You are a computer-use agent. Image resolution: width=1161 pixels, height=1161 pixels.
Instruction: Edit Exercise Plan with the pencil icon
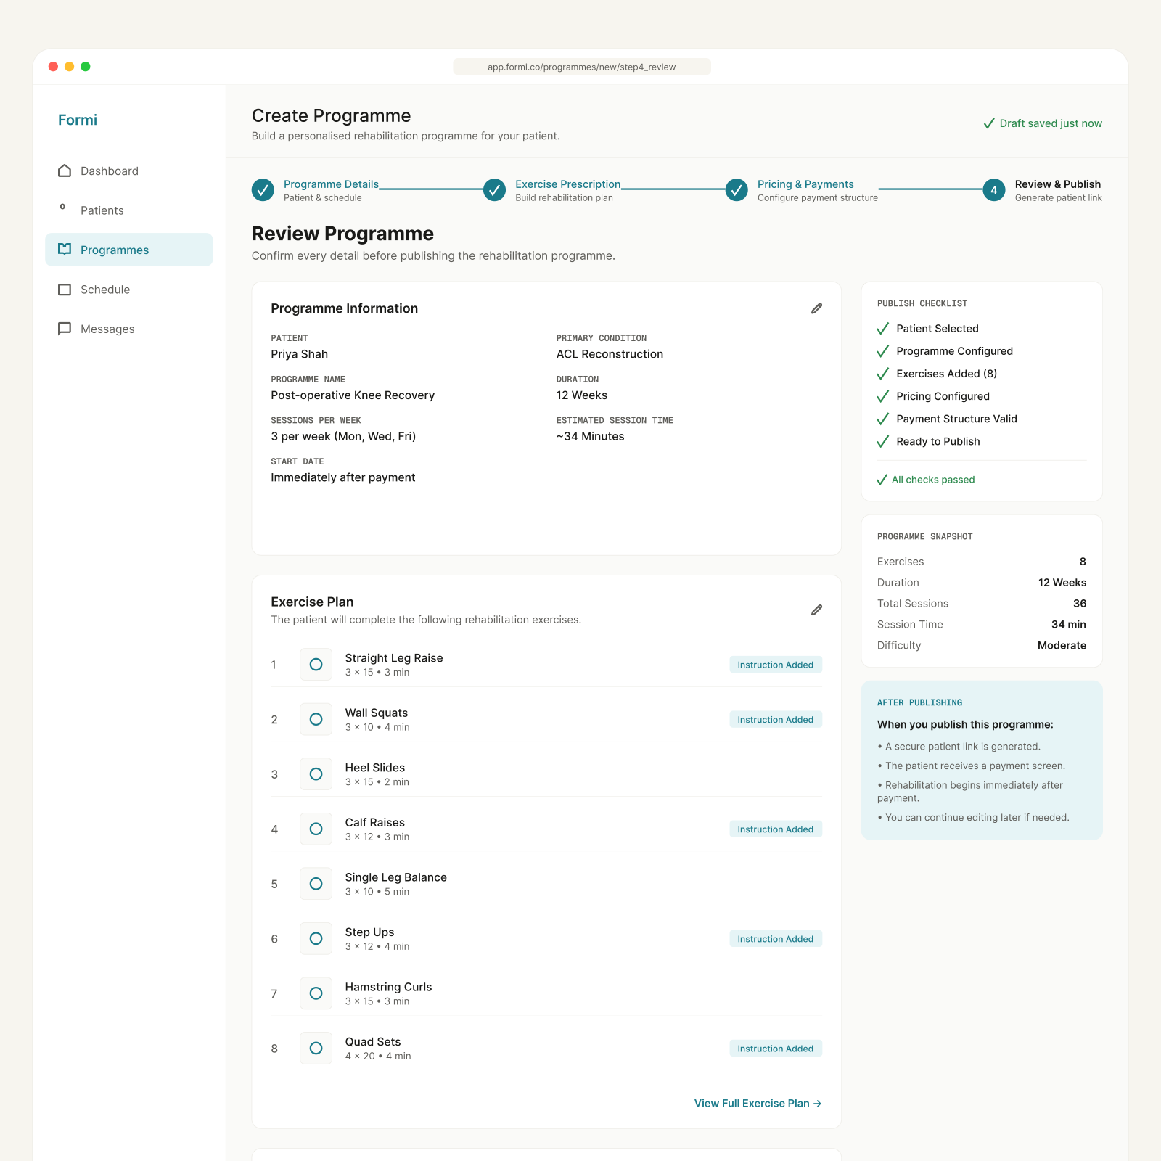pos(816,610)
